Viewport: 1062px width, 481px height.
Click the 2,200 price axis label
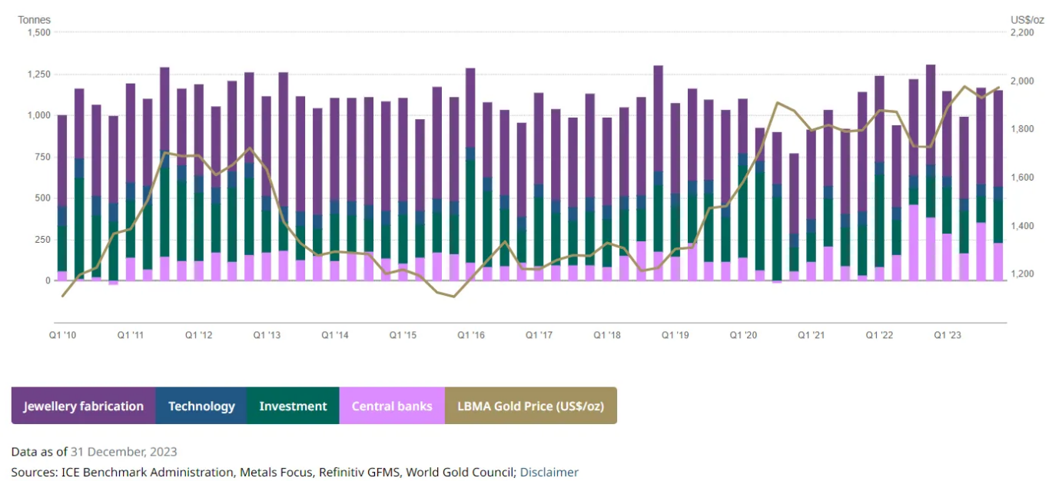[1023, 32]
